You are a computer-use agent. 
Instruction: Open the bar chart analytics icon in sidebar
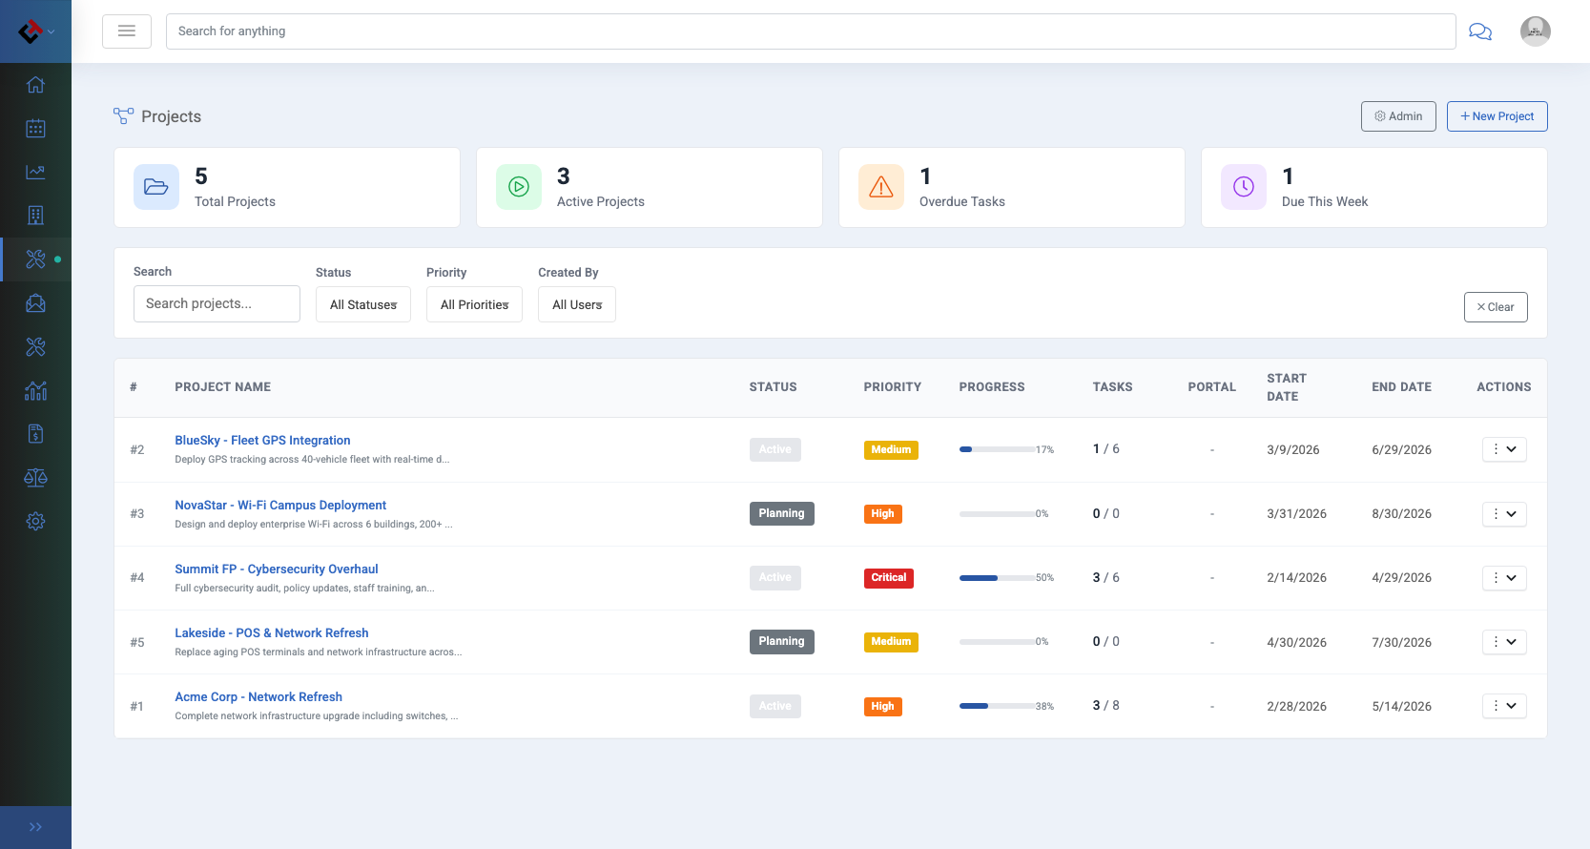click(35, 390)
